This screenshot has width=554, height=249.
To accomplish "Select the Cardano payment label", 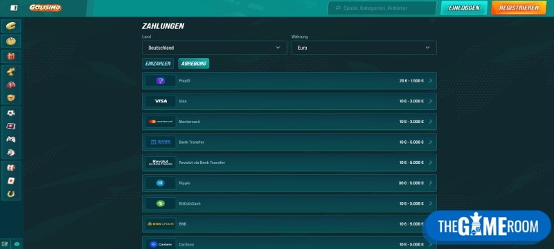I will [x=186, y=244].
